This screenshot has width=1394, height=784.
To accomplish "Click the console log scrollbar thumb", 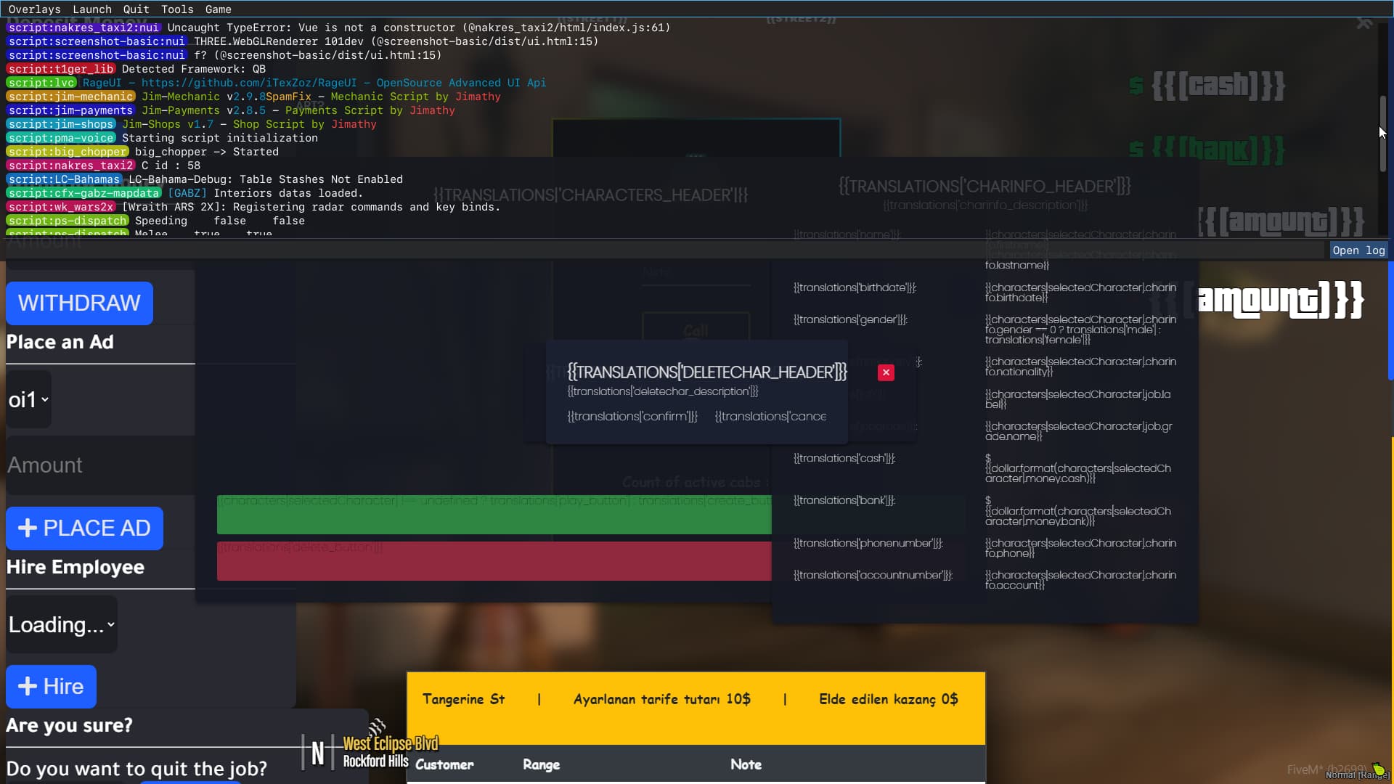I will 1383,134.
